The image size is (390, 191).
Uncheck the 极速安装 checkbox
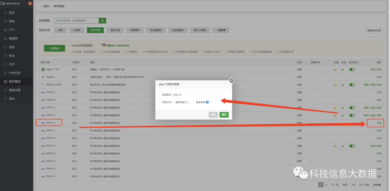pos(207,102)
